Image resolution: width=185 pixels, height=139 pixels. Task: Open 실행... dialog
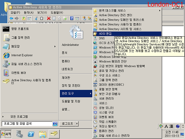click(66, 109)
